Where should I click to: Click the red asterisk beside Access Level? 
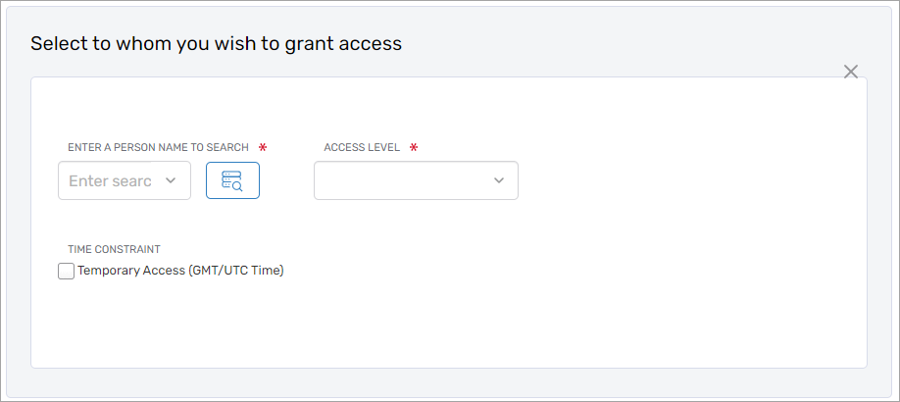(414, 147)
